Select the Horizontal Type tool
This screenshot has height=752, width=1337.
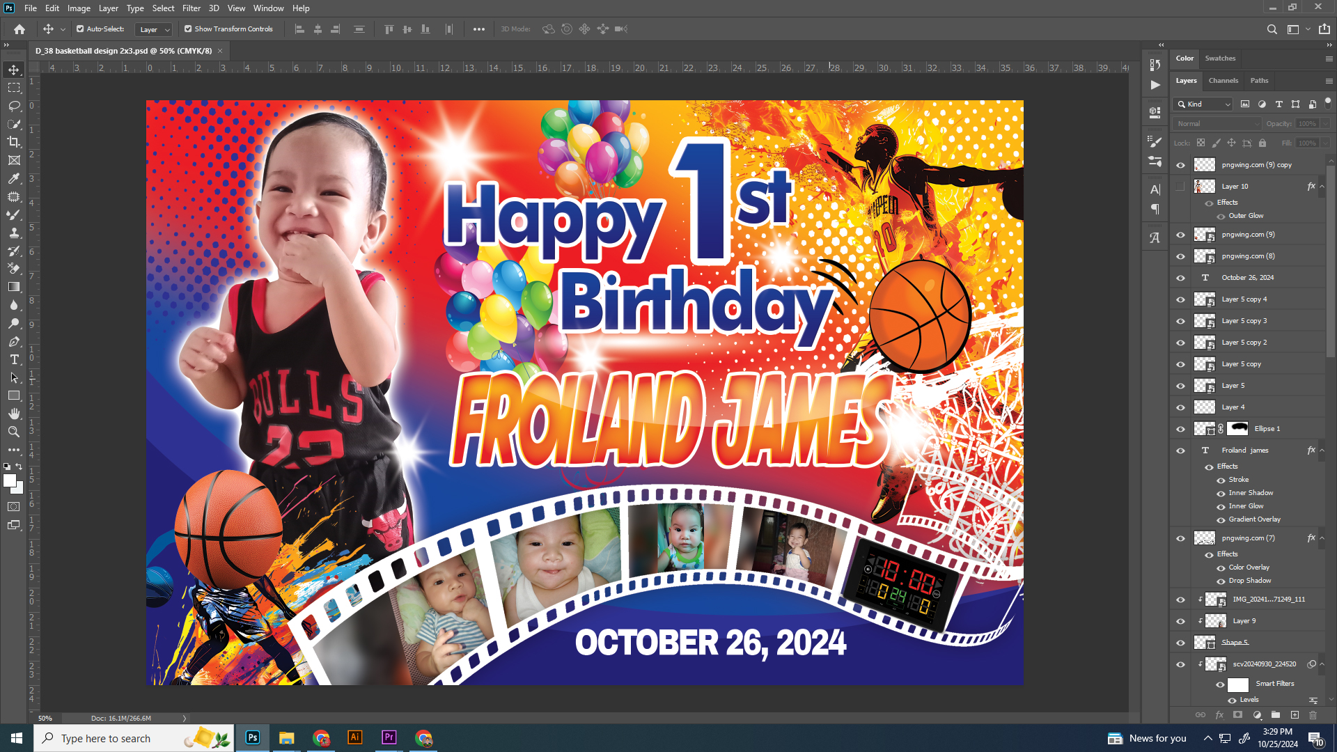[14, 359]
